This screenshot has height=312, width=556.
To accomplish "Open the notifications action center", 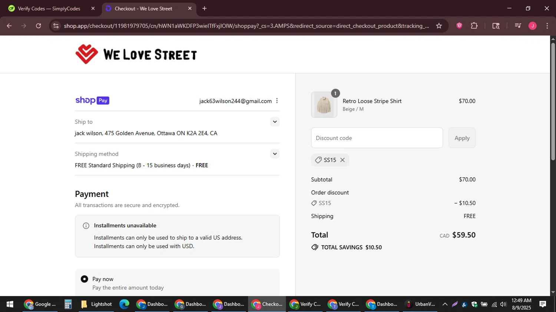I will coord(543,304).
